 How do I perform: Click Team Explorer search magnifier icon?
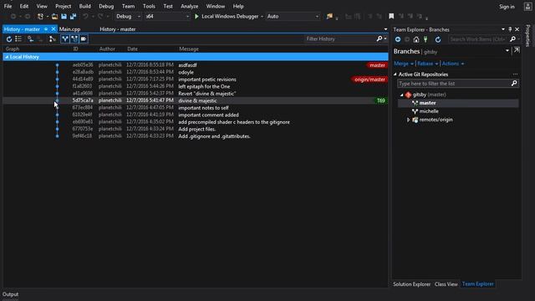tap(512, 39)
